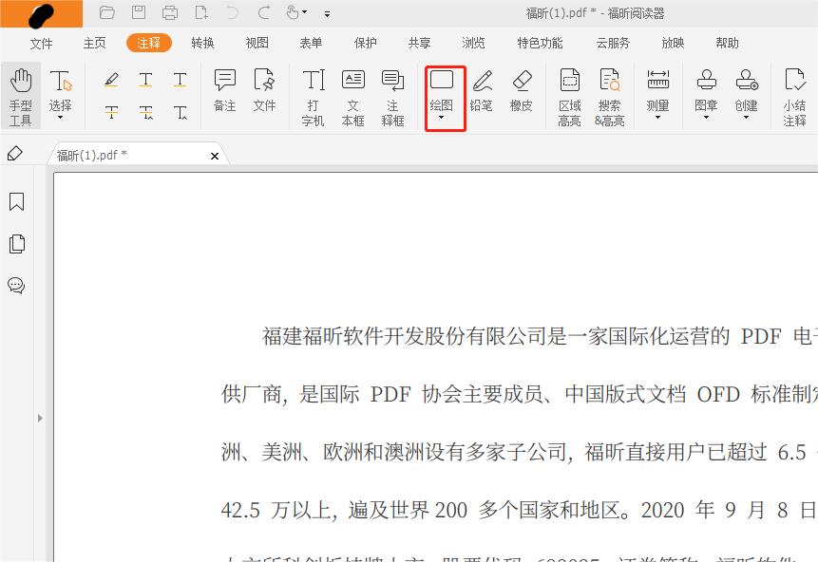
Task: Toggle the bookmarks panel in the sidebar
Action: pyautogui.click(x=15, y=201)
